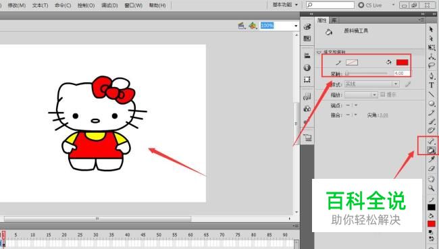
Task: Open the Project panel icon
Action: point(307,138)
